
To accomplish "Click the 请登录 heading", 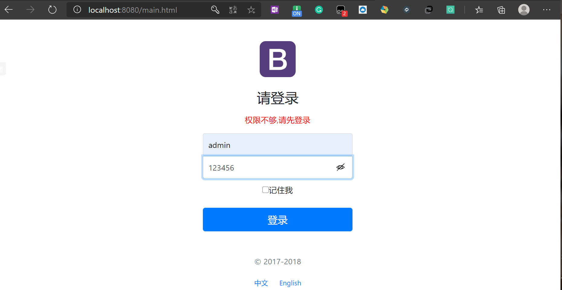I will coord(278,98).
